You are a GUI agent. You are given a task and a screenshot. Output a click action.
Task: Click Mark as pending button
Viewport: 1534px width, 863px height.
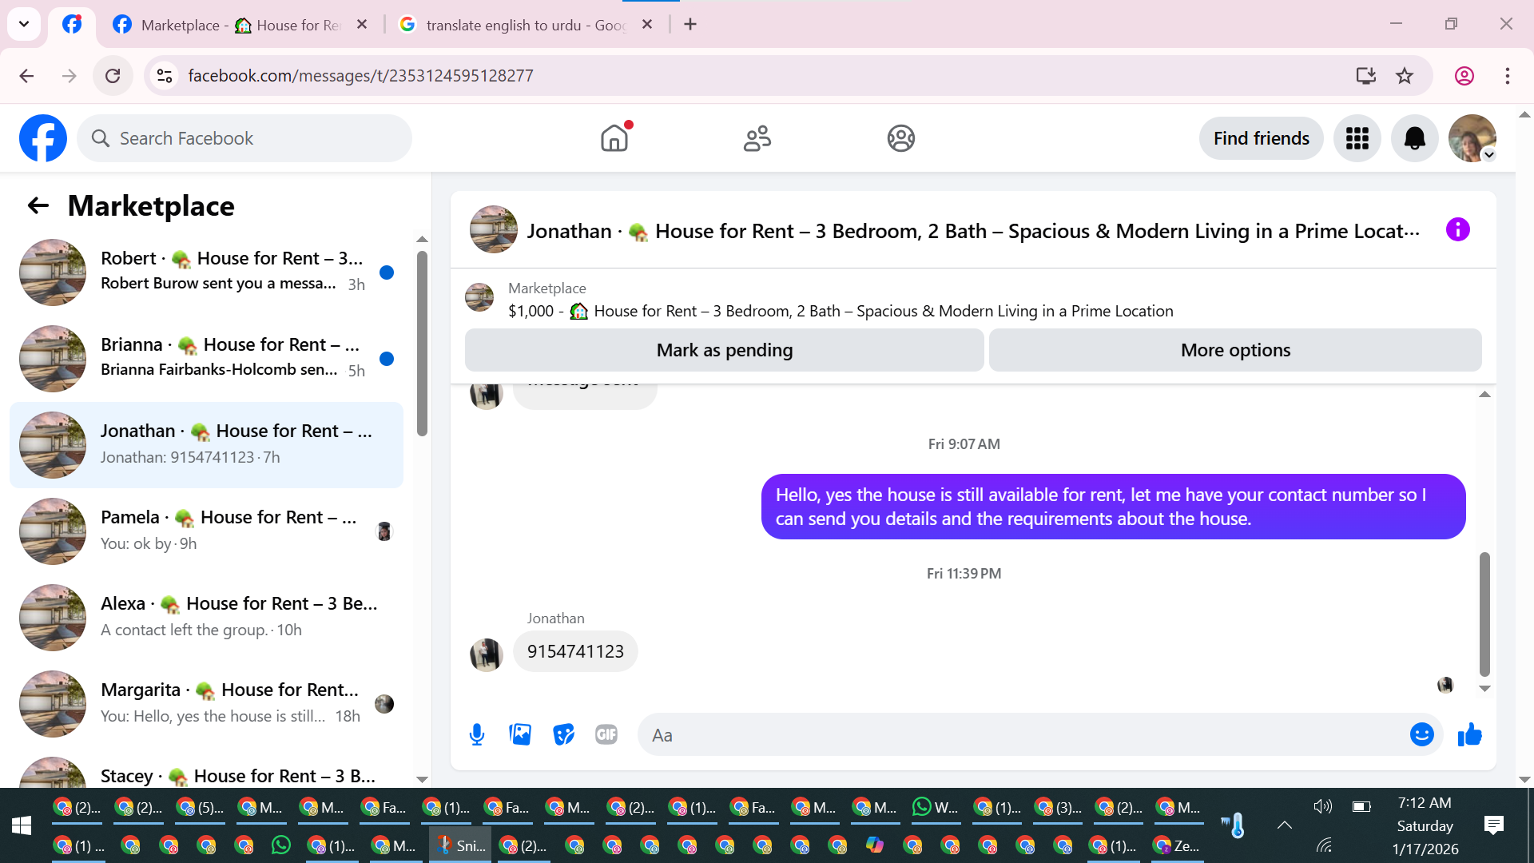[724, 350]
